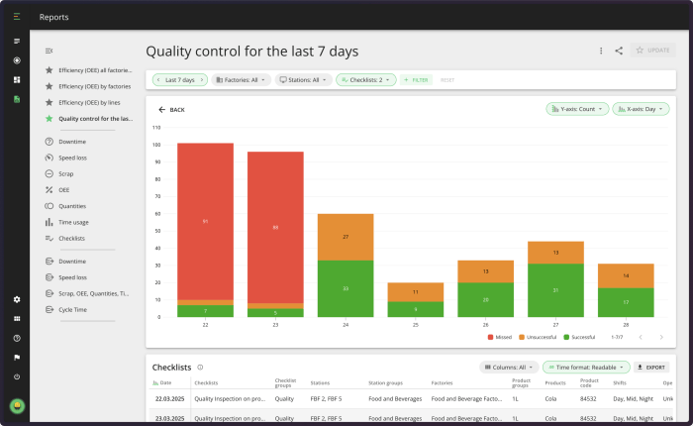This screenshot has width=693, height=426.
Task: Click the EXPORT button
Action: [x=651, y=368]
